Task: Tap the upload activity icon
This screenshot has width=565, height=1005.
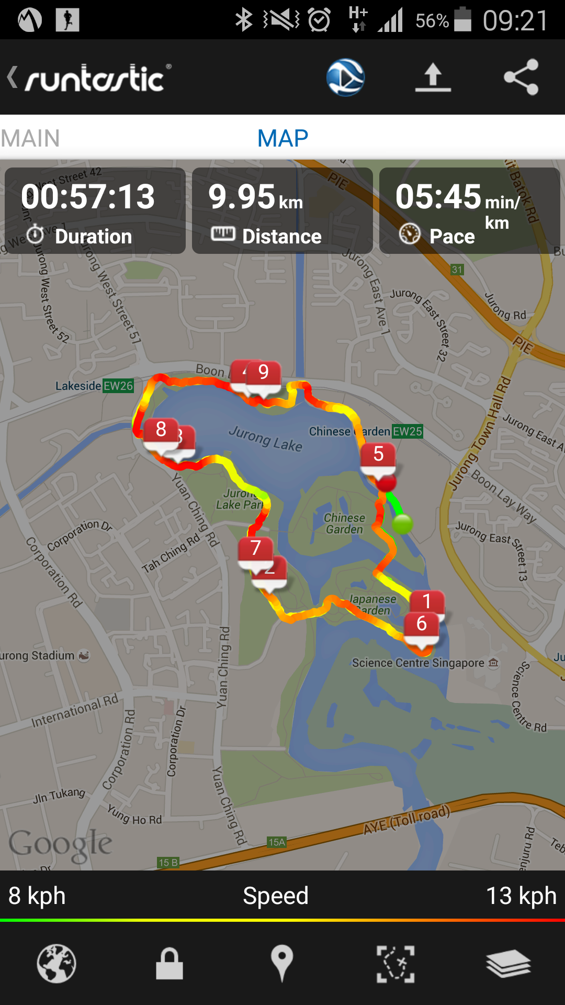Action: (x=433, y=77)
